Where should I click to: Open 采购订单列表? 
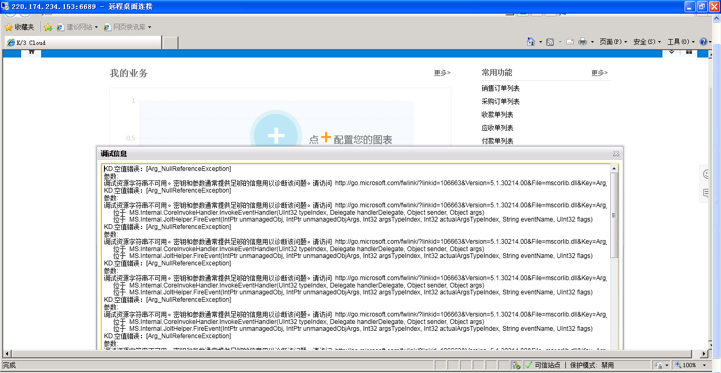500,101
